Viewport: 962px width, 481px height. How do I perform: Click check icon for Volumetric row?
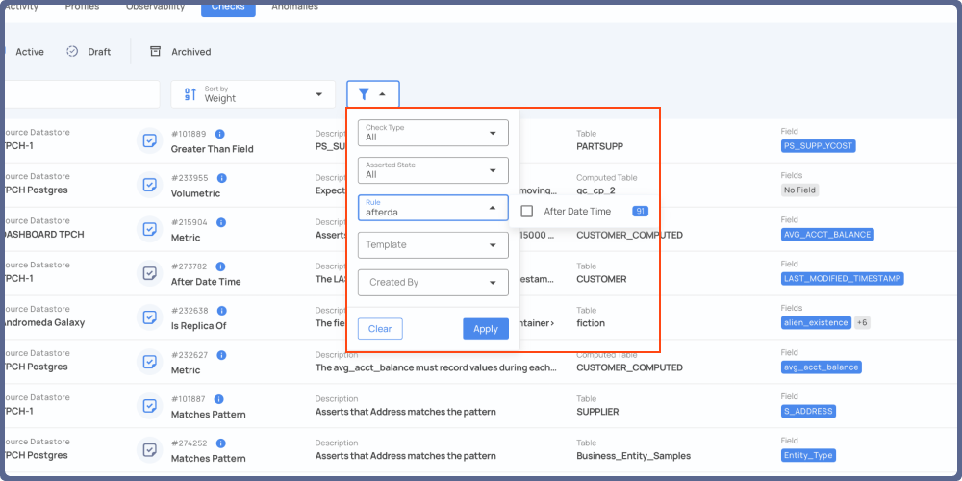click(x=149, y=185)
